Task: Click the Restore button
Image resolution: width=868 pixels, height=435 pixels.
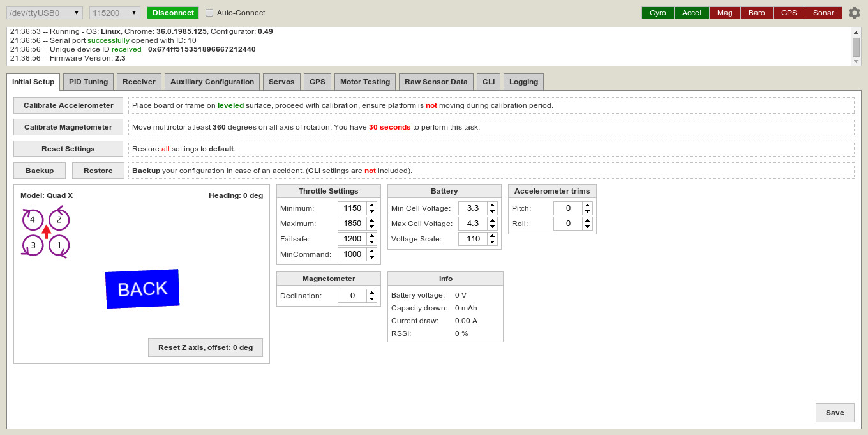Action: (x=98, y=171)
